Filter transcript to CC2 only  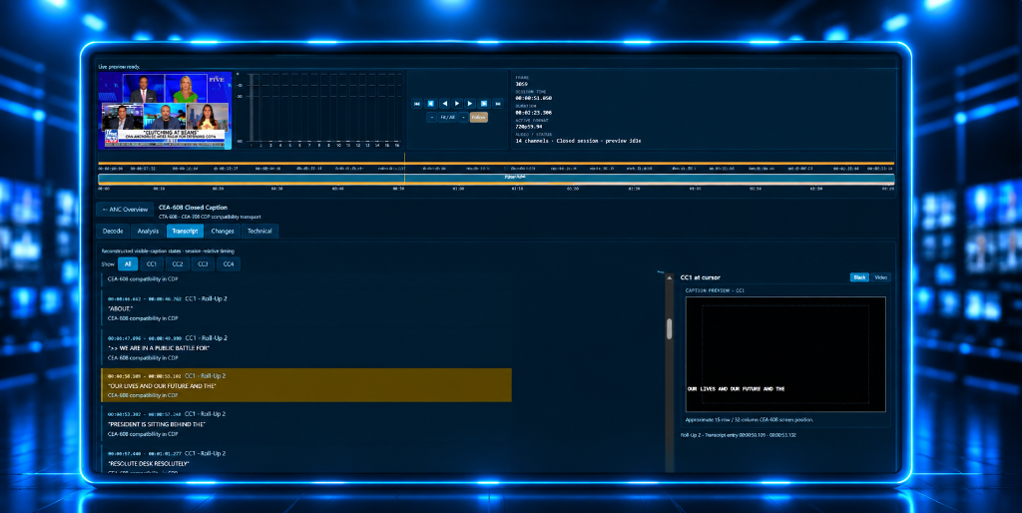(x=178, y=264)
